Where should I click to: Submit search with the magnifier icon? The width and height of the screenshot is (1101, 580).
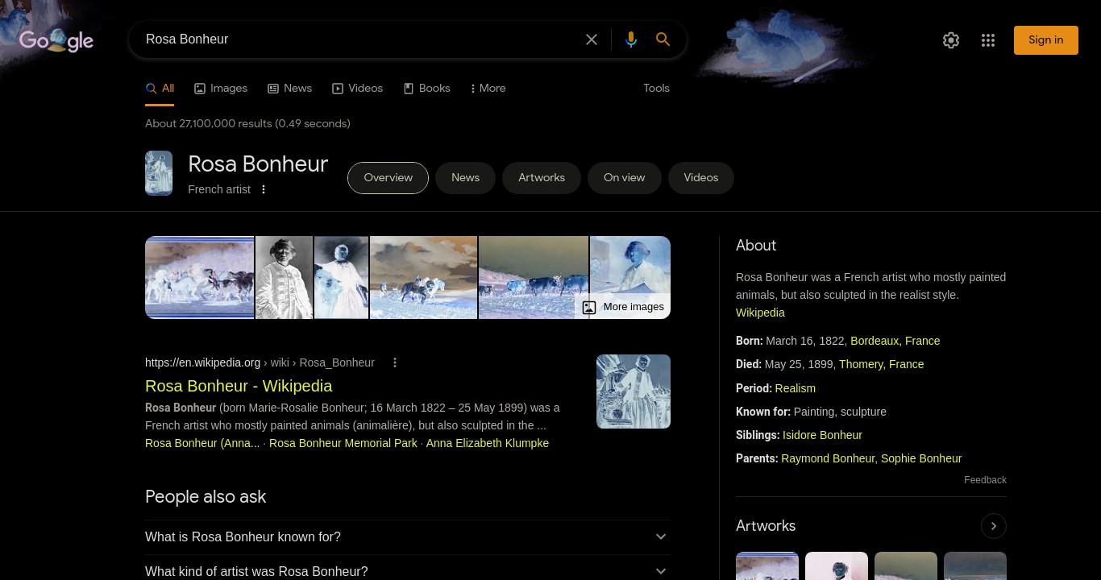663,39
